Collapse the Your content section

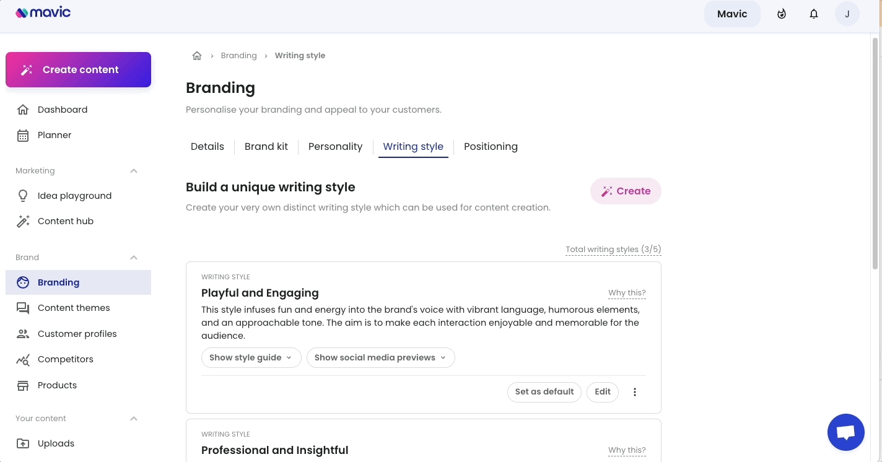(x=134, y=419)
